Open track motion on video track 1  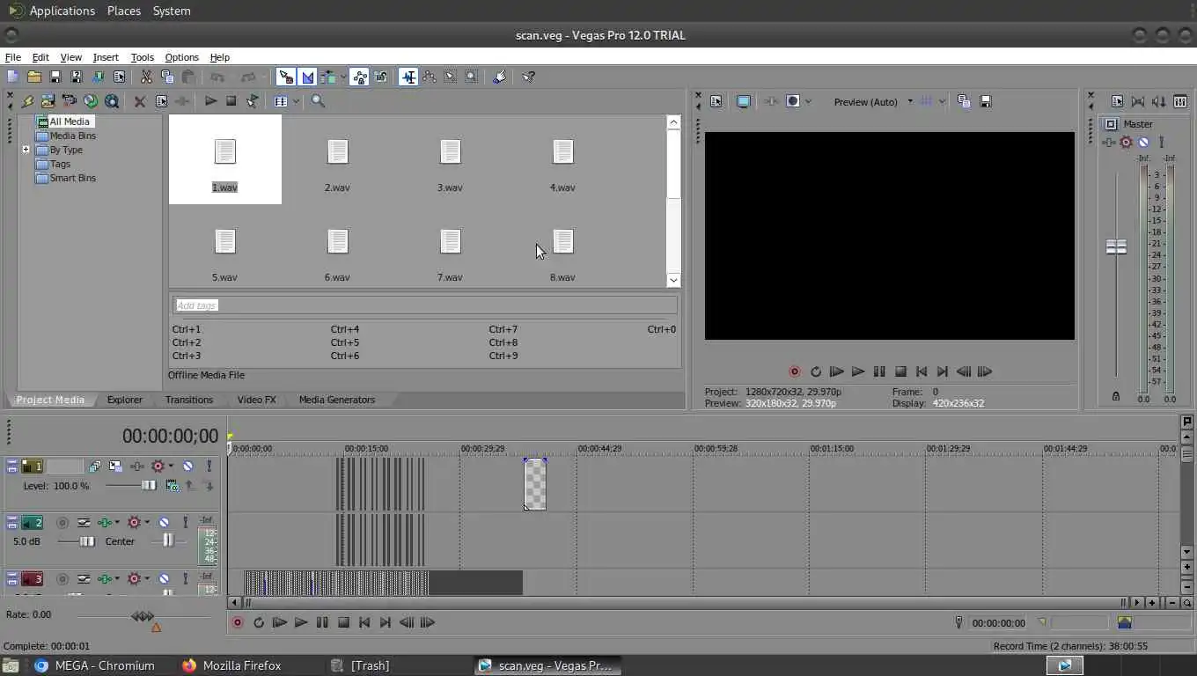[115, 466]
